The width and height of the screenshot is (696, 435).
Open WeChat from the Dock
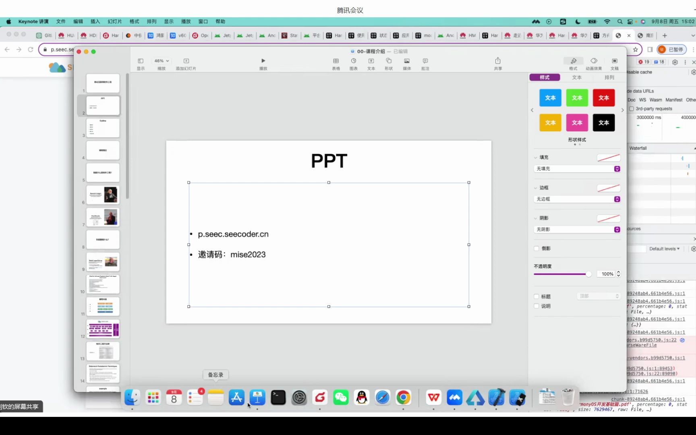coord(341,398)
